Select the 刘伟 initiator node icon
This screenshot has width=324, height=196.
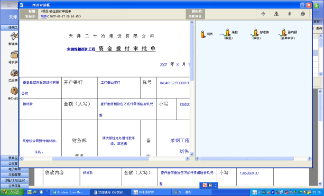tap(203, 34)
